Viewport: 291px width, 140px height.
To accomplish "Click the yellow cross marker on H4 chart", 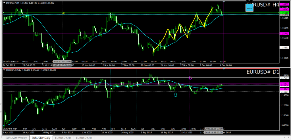I will [64, 13].
